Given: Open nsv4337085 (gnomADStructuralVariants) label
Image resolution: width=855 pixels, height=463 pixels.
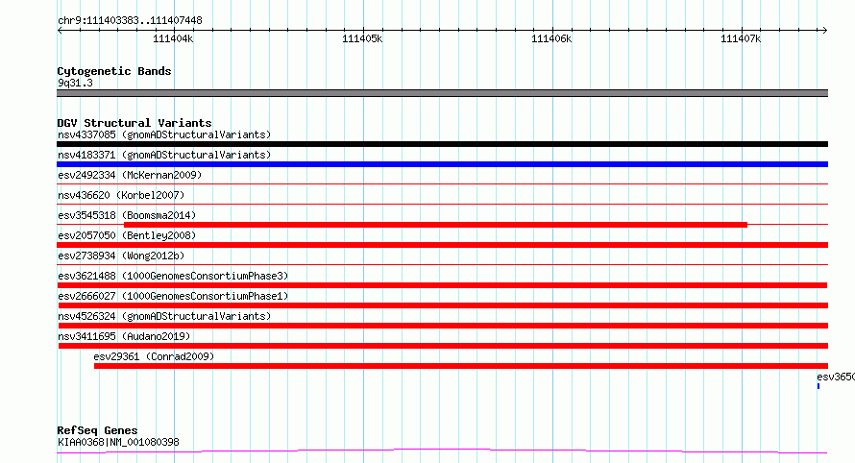Looking at the screenshot, I should [x=164, y=134].
